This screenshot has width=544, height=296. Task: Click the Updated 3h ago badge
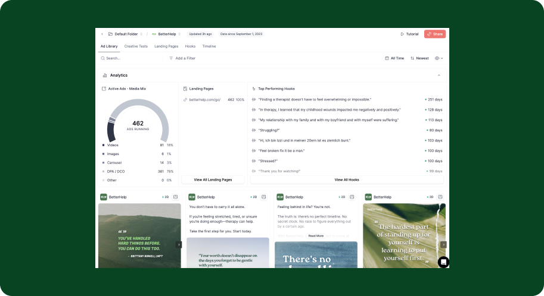(x=200, y=34)
